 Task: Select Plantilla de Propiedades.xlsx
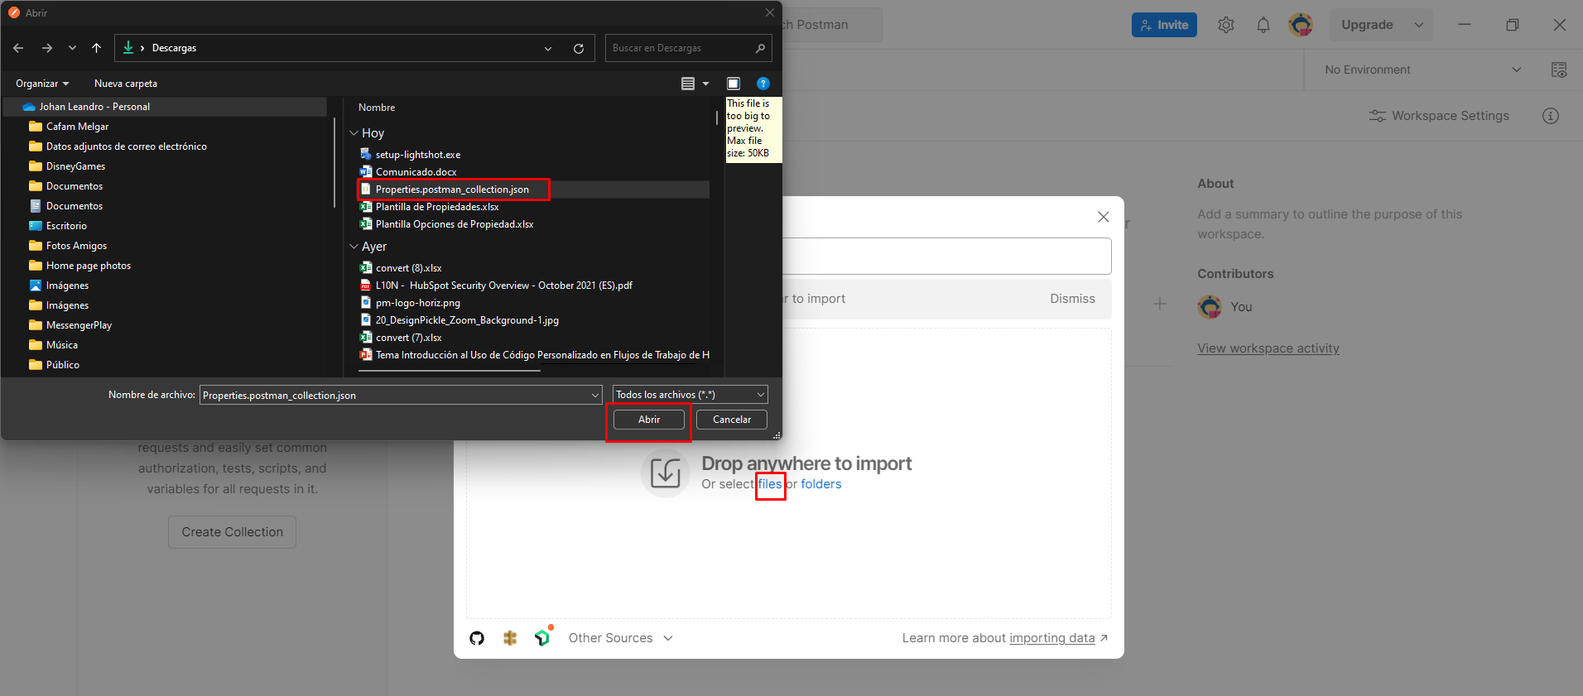point(436,207)
